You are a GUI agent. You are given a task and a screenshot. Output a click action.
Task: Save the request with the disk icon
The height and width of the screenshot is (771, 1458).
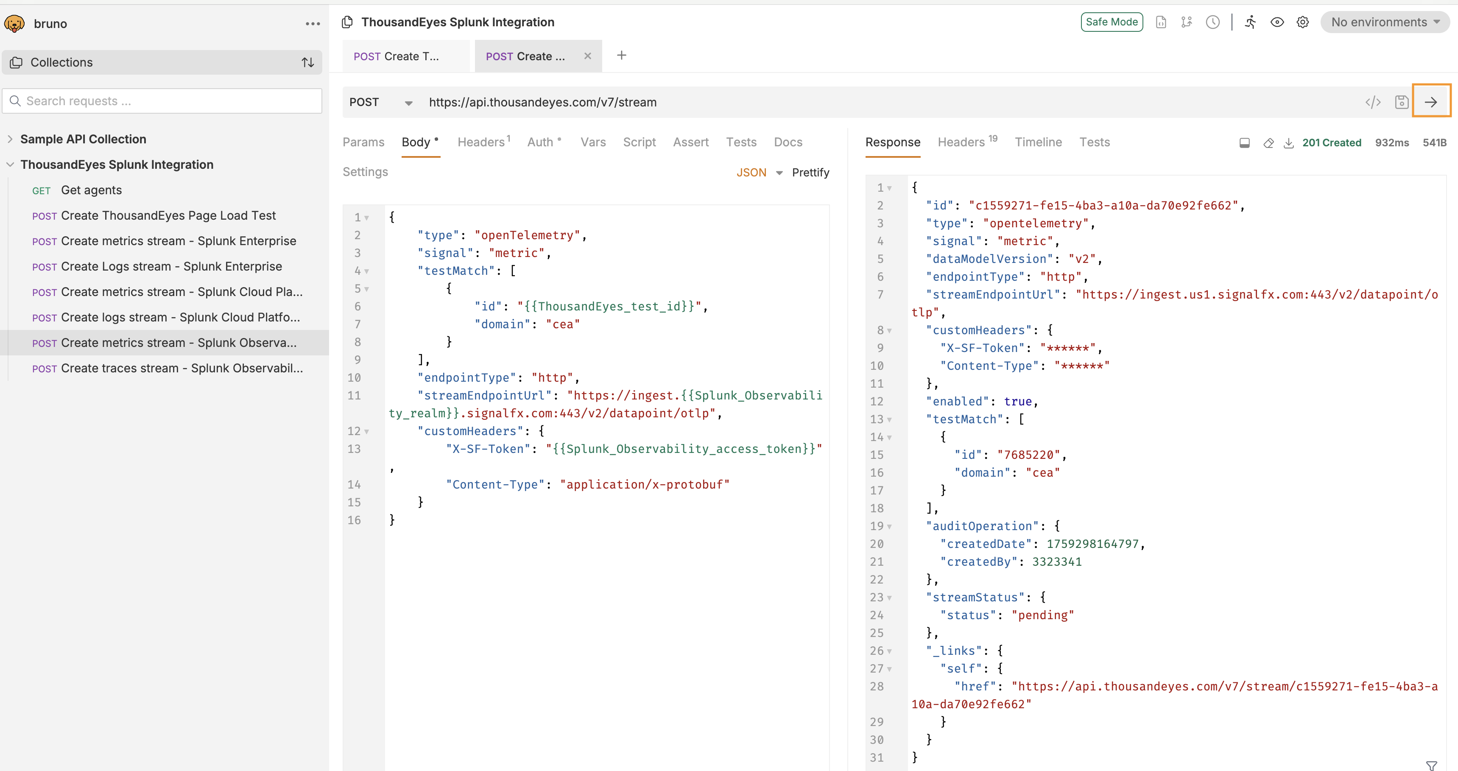point(1402,102)
